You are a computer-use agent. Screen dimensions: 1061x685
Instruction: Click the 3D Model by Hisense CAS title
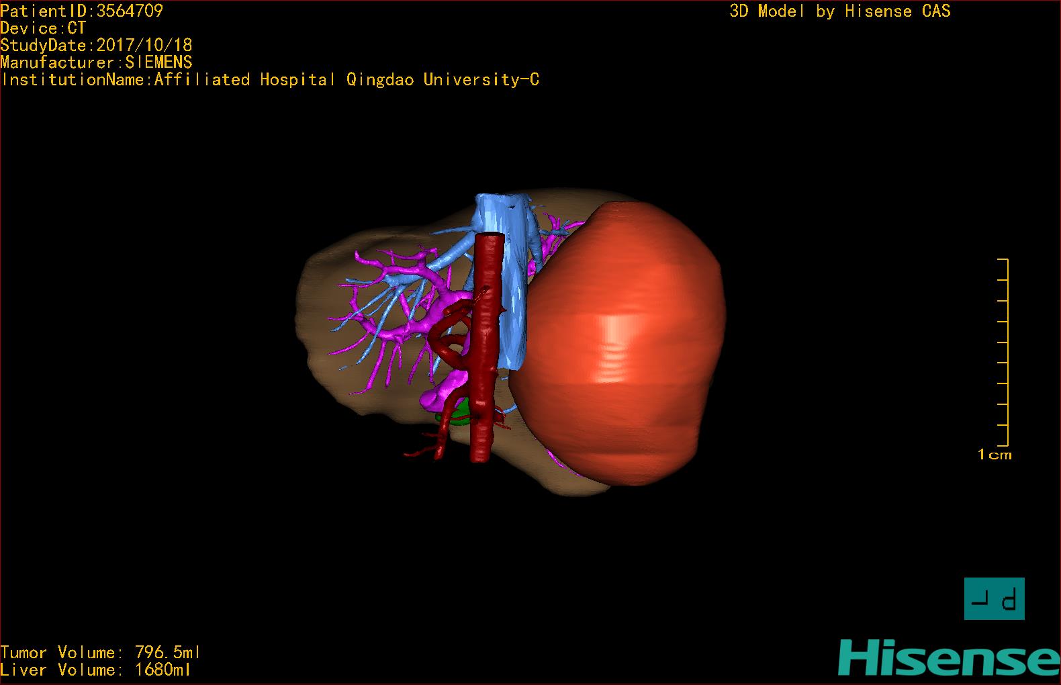click(839, 11)
